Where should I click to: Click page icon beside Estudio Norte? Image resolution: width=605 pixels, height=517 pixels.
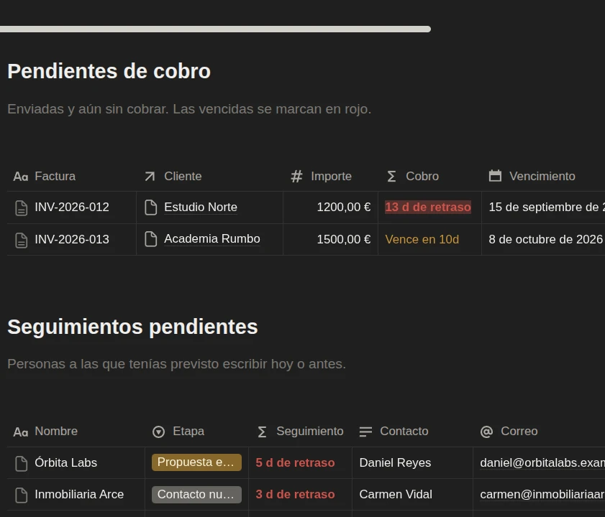(x=151, y=208)
